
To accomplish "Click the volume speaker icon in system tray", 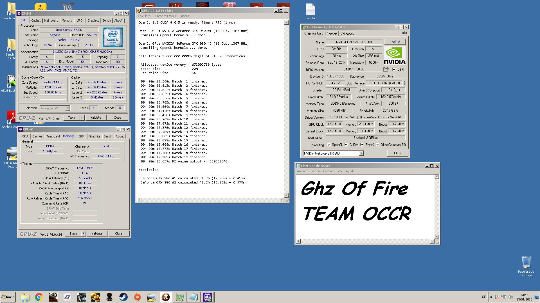I will pos(510,297).
